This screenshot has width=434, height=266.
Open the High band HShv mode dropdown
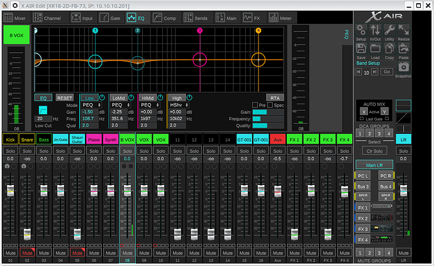179,105
